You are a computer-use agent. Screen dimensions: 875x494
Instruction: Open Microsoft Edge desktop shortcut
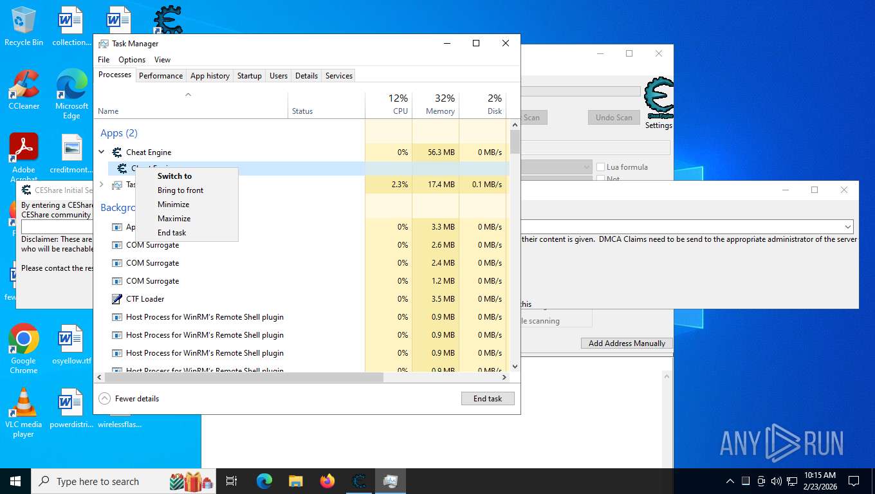[x=71, y=94]
